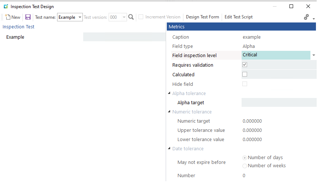320x186 pixels.
Task: Toggle the Requires validation checkbox
Action: point(245,65)
